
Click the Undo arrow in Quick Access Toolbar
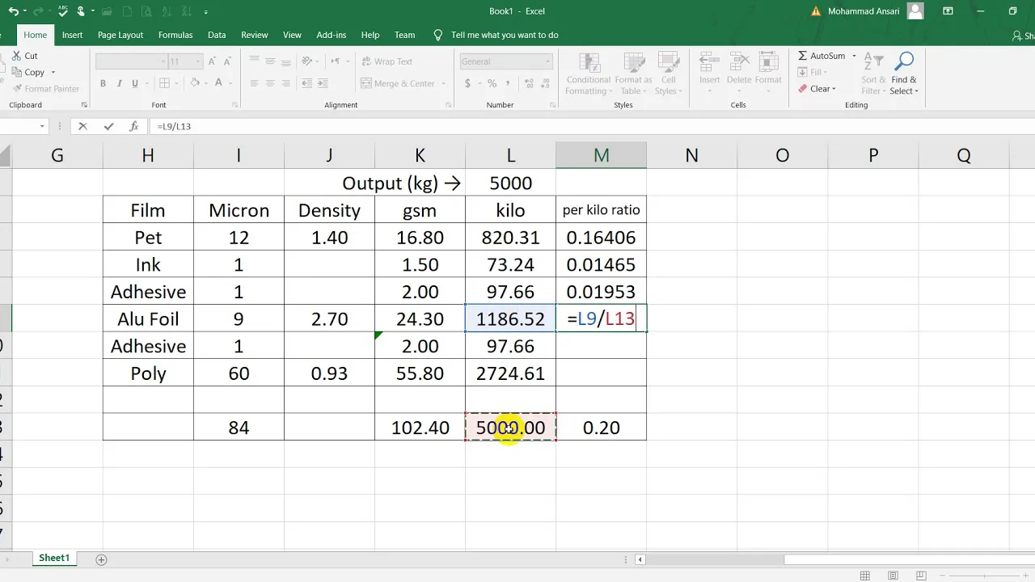click(x=13, y=11)
